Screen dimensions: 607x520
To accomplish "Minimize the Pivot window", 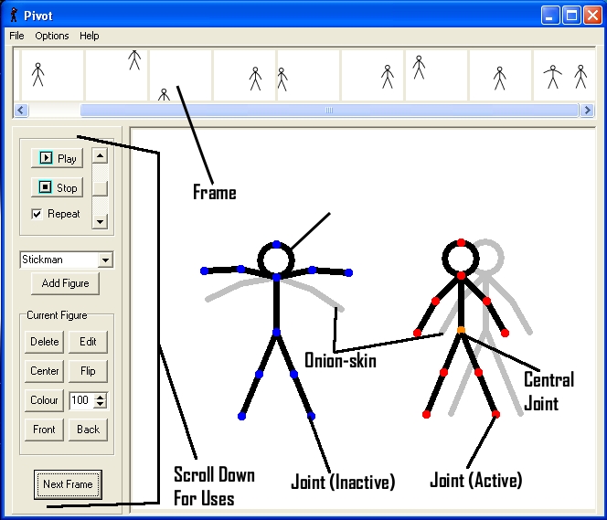I will (x=549, y=16).
